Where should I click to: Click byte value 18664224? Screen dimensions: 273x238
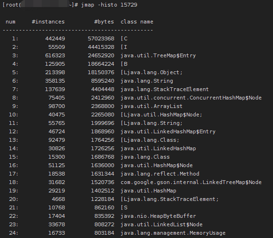click(101, 64)
